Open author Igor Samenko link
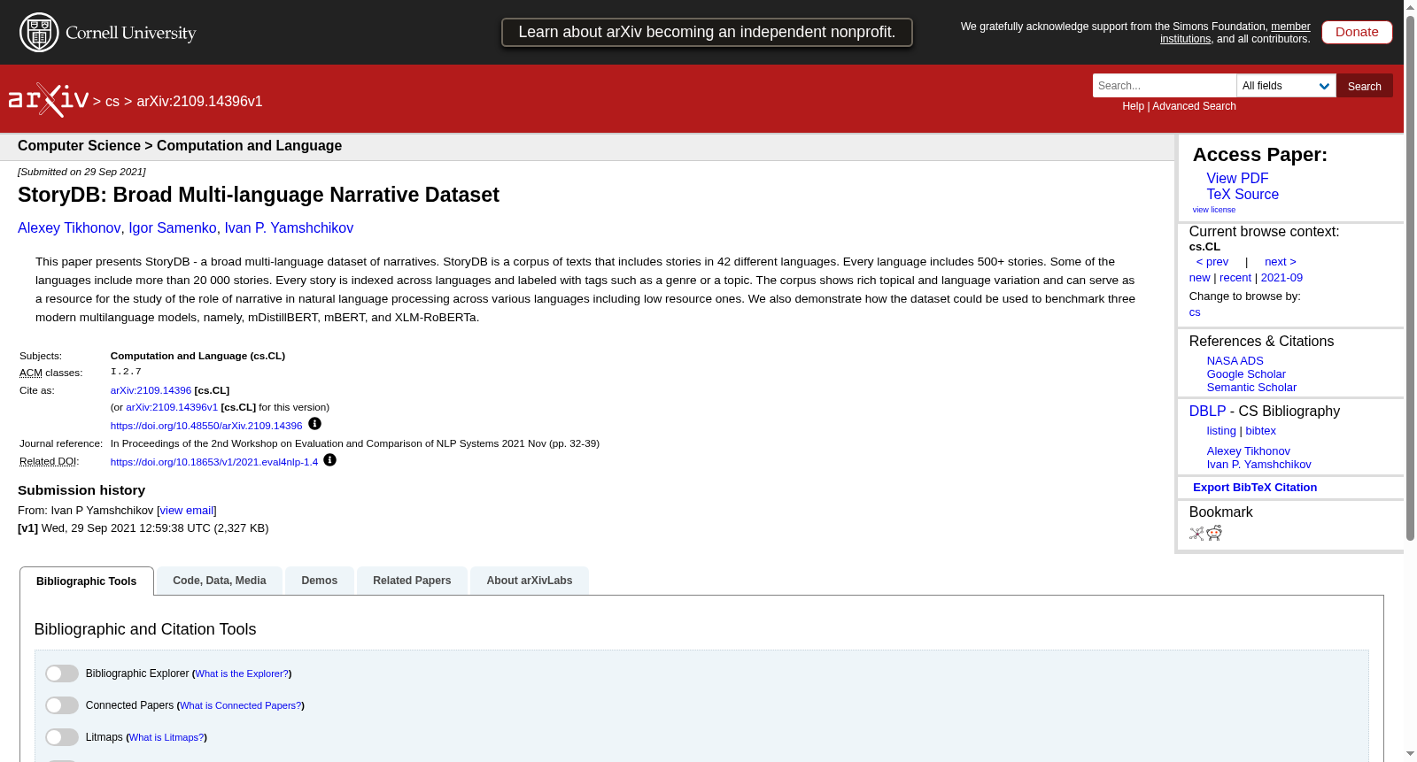The width and height of the screenshot is (1417, 762). [173, 227]
